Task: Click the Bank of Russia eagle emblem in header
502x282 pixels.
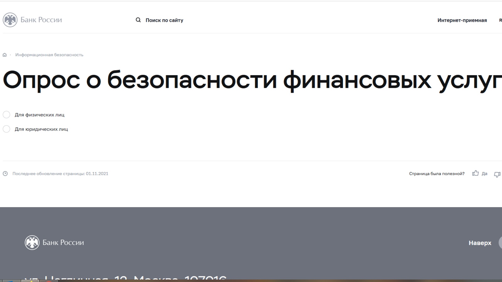Action: pyautogui.click(x=10, y=20)
